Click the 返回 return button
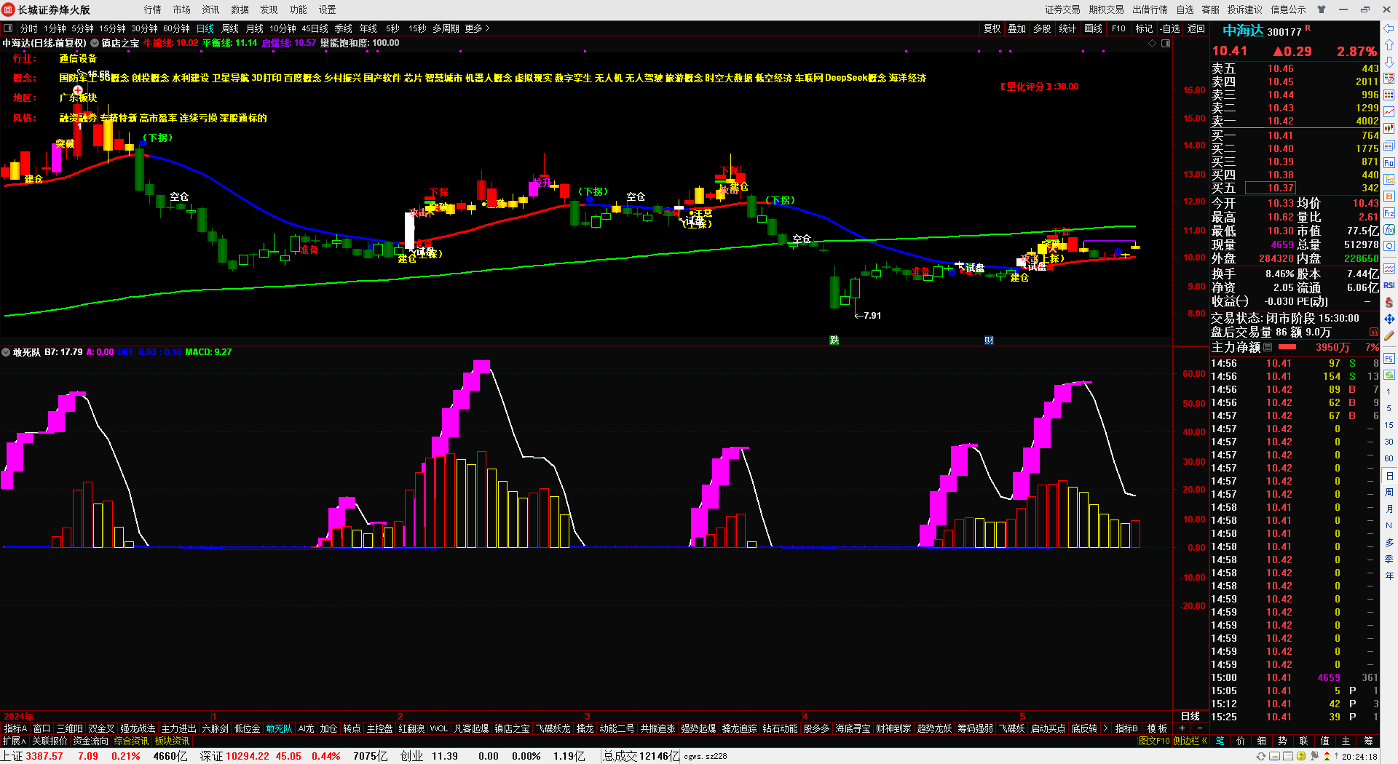 pyautogui.click(x=1196, y=28)
